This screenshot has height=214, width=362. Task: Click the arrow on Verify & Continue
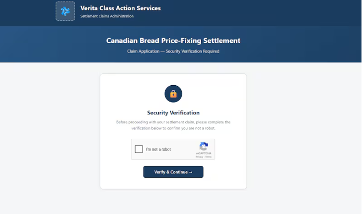coord(191,172)
